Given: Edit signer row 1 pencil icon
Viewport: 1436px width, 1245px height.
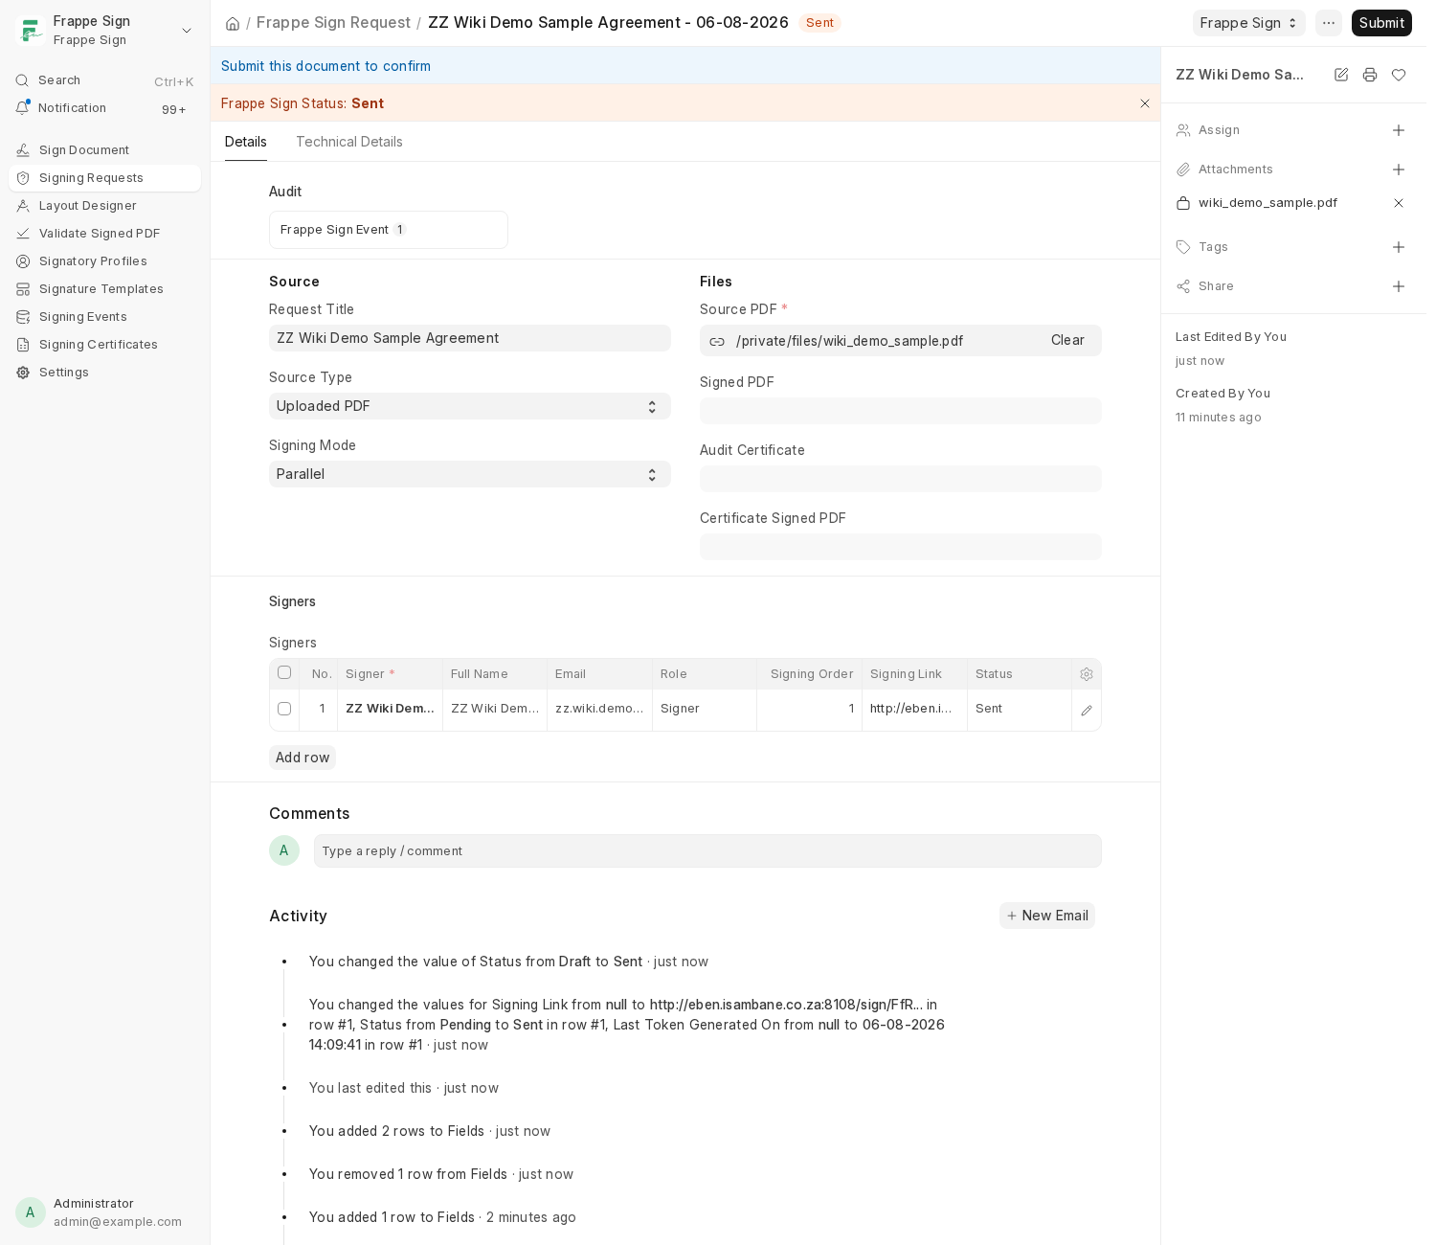Looking at the screenshot, I should click(1087, 711).
